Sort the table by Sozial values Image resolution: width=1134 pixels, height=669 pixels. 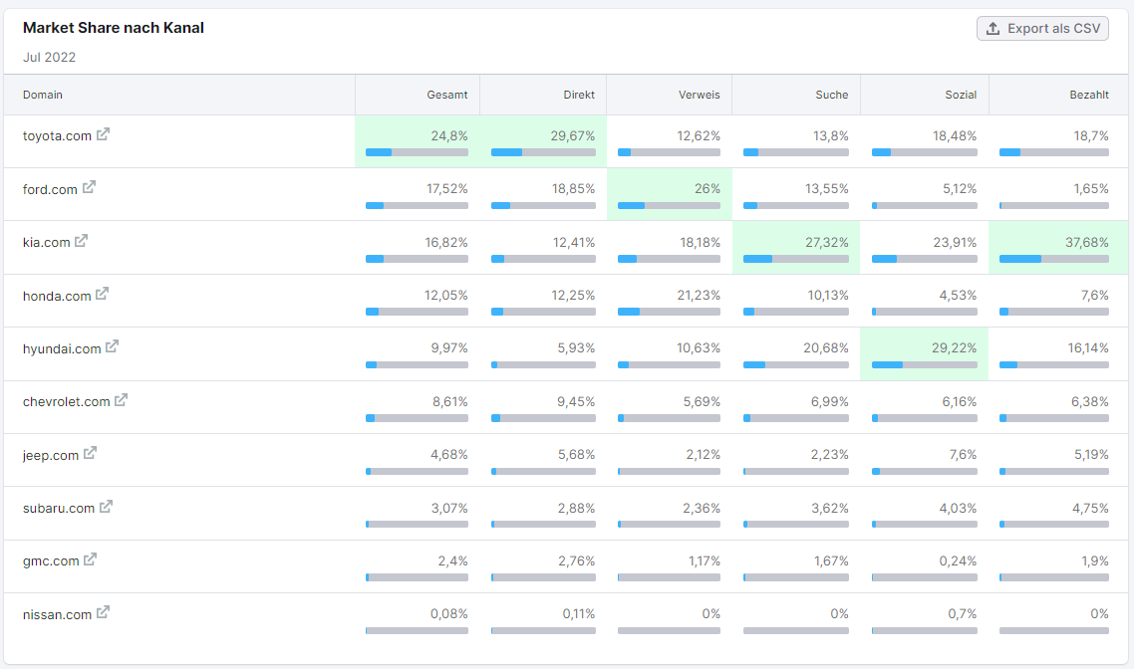pyautogui.click(x=961, y=95)
